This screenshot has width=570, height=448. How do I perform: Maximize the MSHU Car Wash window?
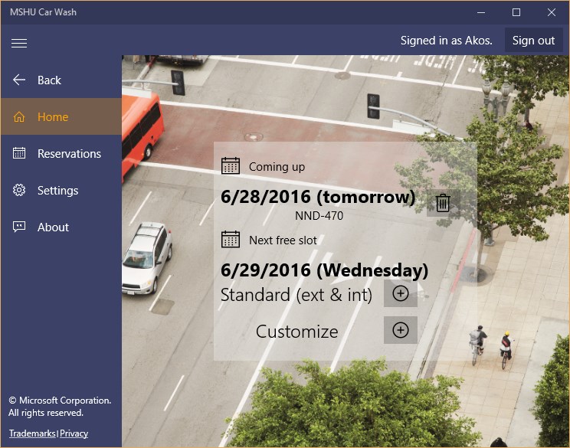click(x=516, y=12)
